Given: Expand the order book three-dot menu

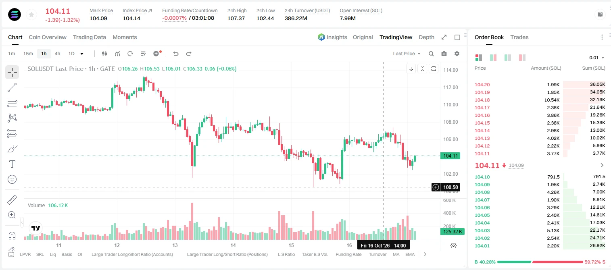Looking at the screenshot, I should point(602,37).
